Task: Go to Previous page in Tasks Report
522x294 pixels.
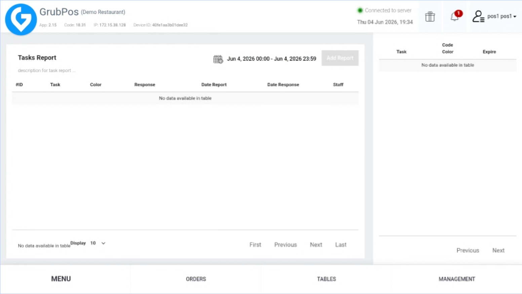Action: pyautogui.click(x=285, y=245)
